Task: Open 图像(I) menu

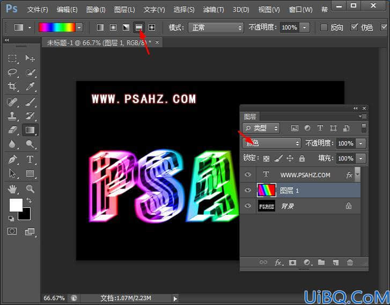Action: coord(96,10)
